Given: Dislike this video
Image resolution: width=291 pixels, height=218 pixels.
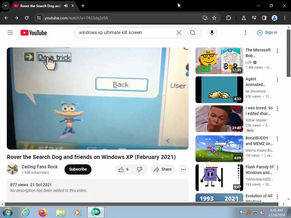Looking at the screenshot, I should (140, 169).
